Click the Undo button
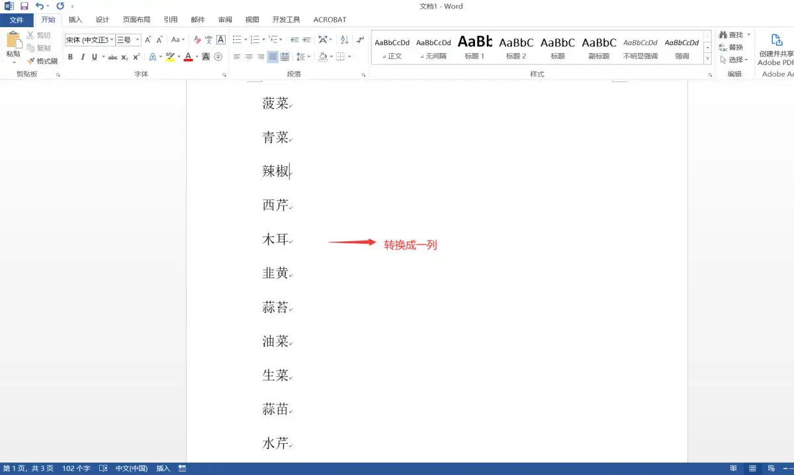Viewport: 794px width, 475px height. (x=41, y=6)
